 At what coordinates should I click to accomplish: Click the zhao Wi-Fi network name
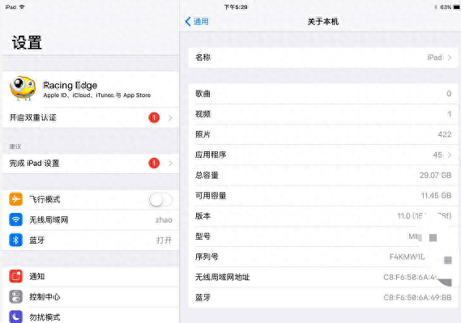(164, 220)
